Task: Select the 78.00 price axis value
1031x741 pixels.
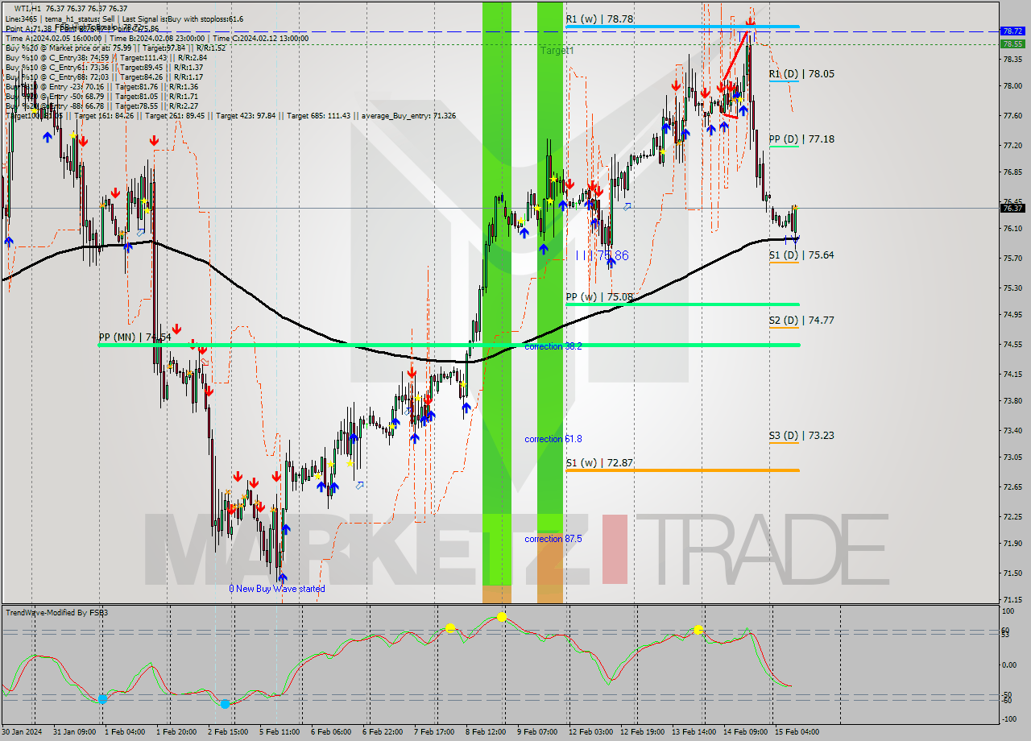Action: point(1012,85)
